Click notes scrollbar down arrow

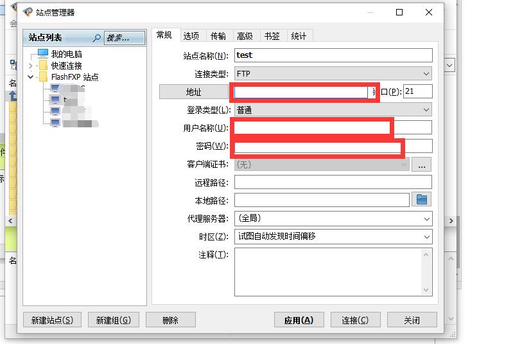point(426,290)
